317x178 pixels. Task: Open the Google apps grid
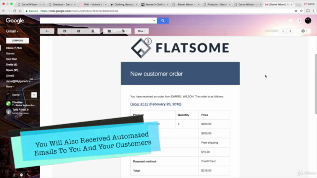point(290,21)
